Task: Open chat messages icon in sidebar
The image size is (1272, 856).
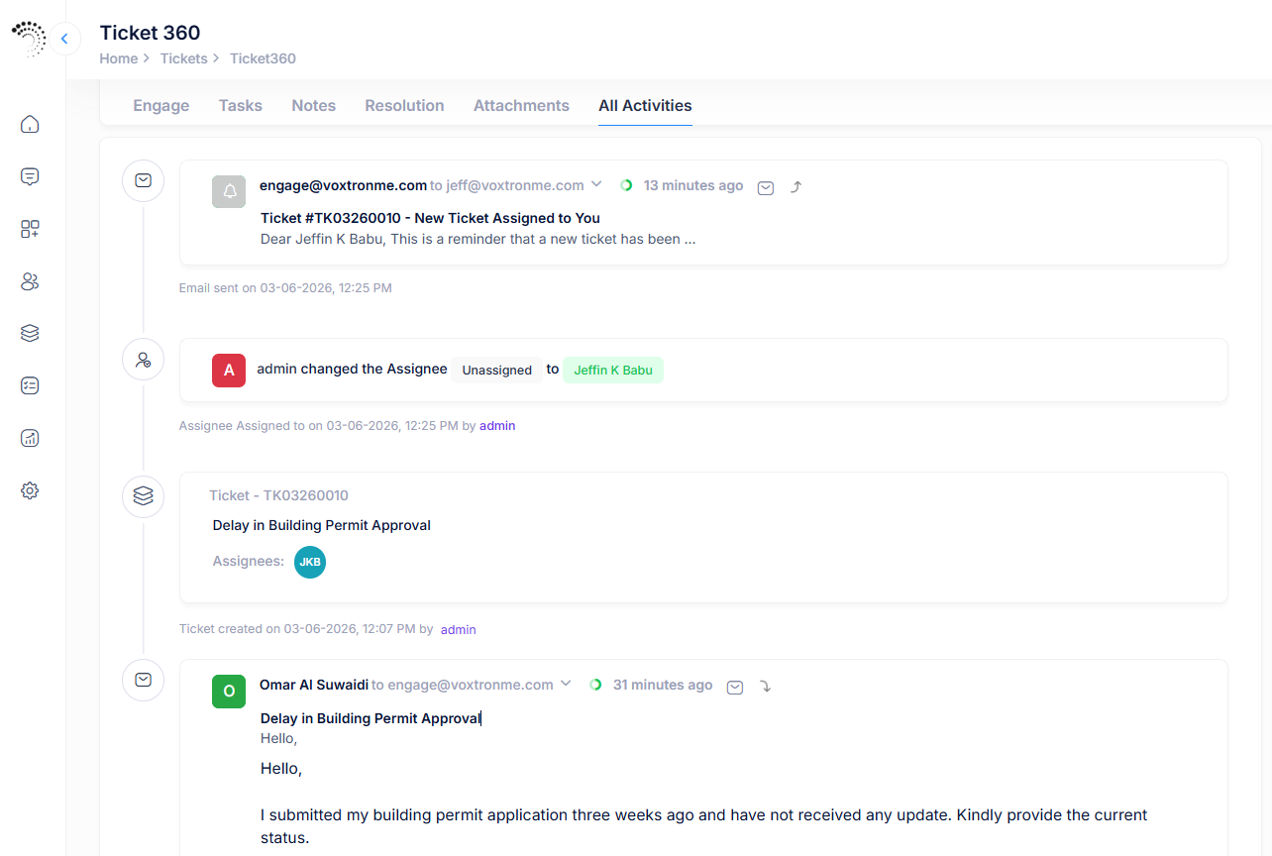Action: point(30,176)
